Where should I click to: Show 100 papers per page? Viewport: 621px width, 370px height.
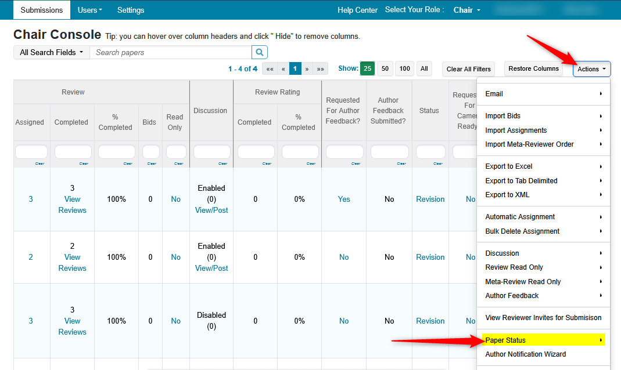(405, 68)
